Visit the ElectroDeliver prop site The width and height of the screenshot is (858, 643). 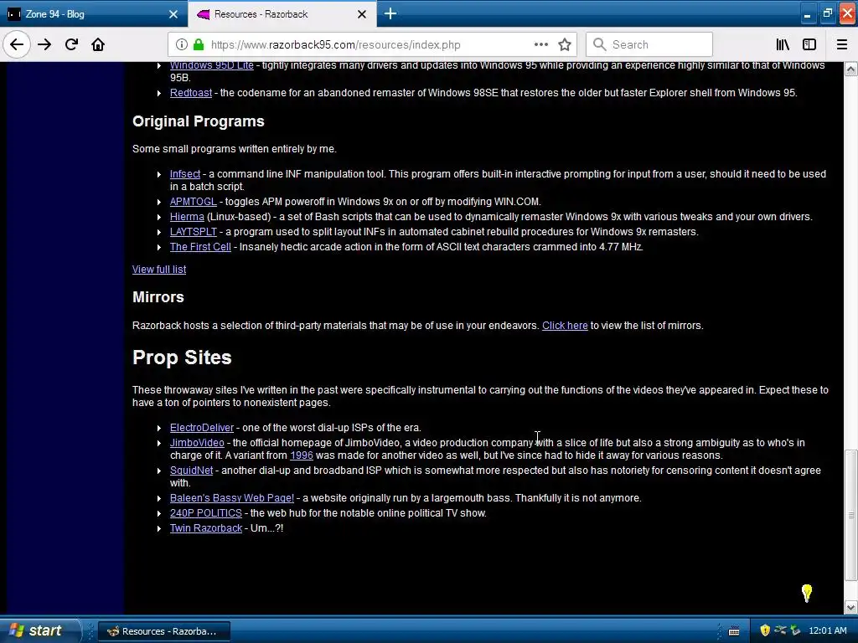tap(201, 428)
